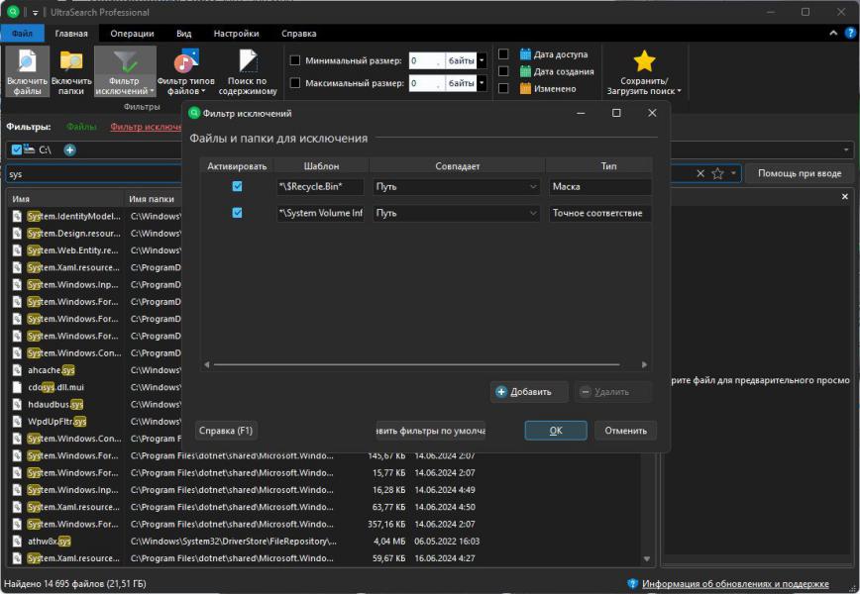The width and height of the screenshot is (860, 594).
Task: Collapse the ribbon with the chevron
Action: [833, 33]
